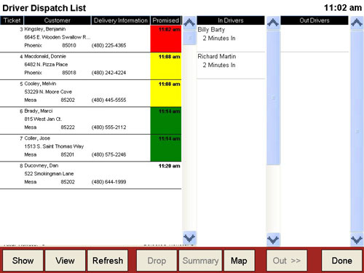
Task: Click the Out Drivers scroll down arrow
Action: coord(357,240)
